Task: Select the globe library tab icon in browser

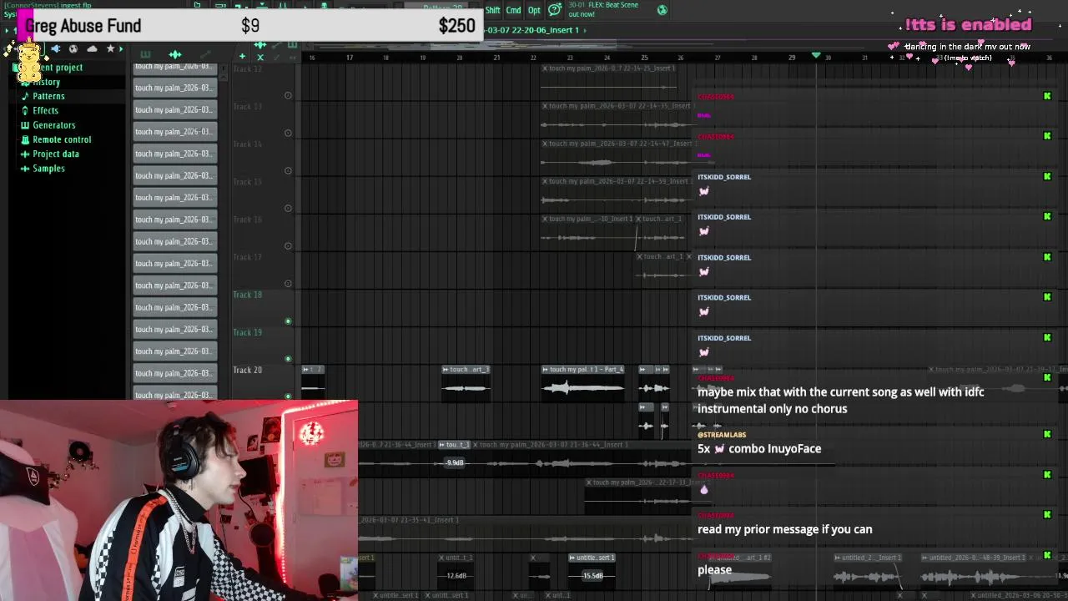Action: pos(73,49)
